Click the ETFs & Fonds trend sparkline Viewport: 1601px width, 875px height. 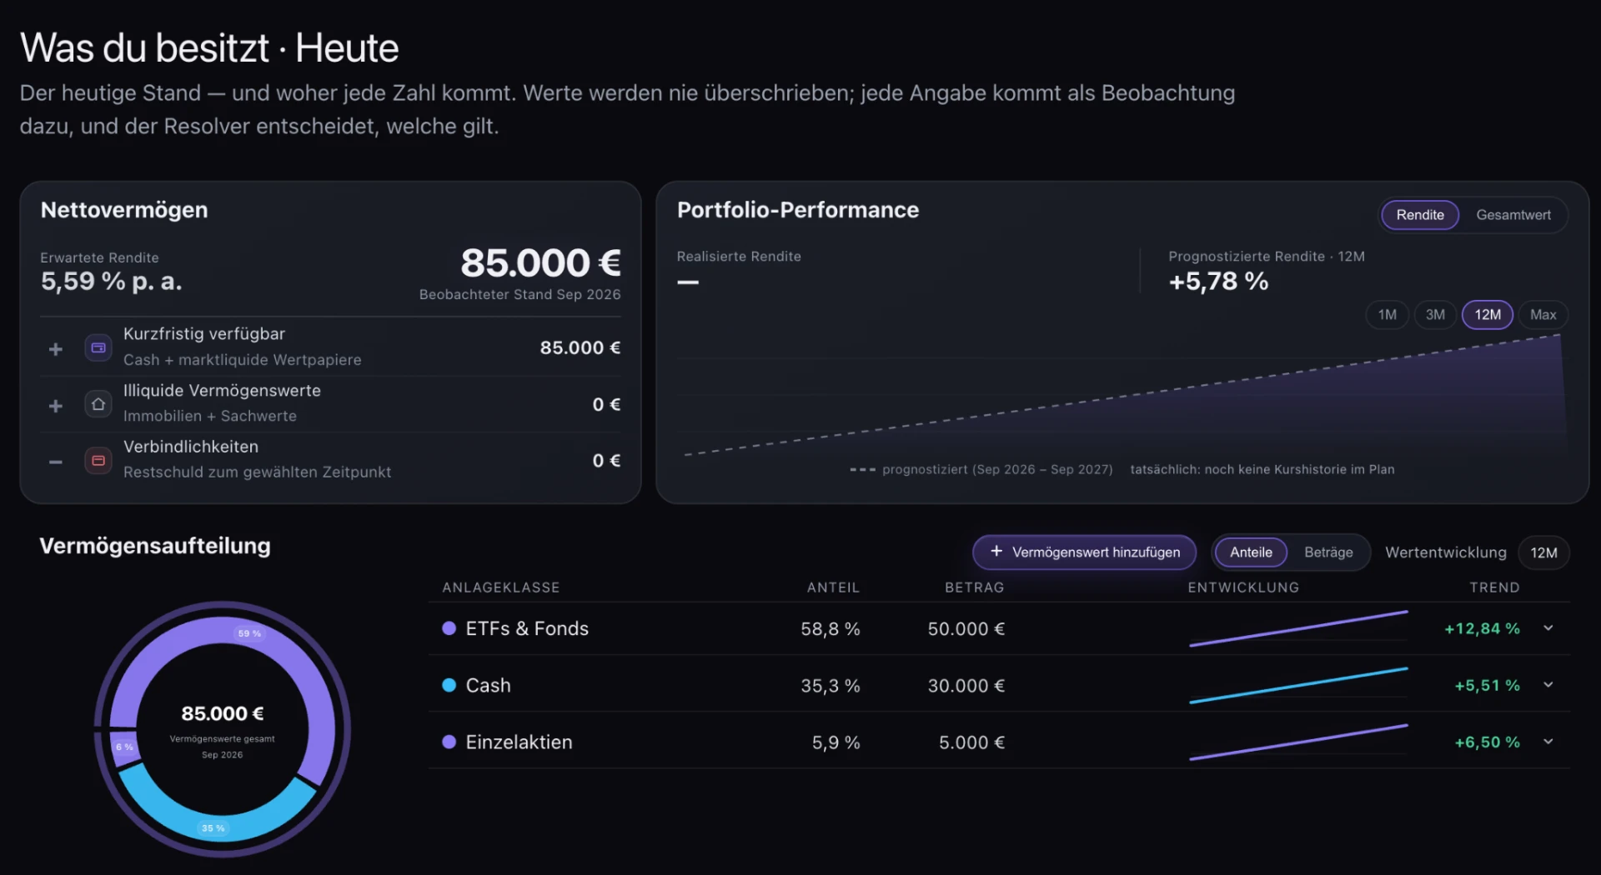[1298, 628]
